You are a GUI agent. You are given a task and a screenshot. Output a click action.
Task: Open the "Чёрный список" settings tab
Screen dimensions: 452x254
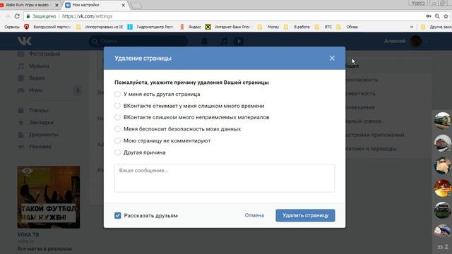[364, 121]
